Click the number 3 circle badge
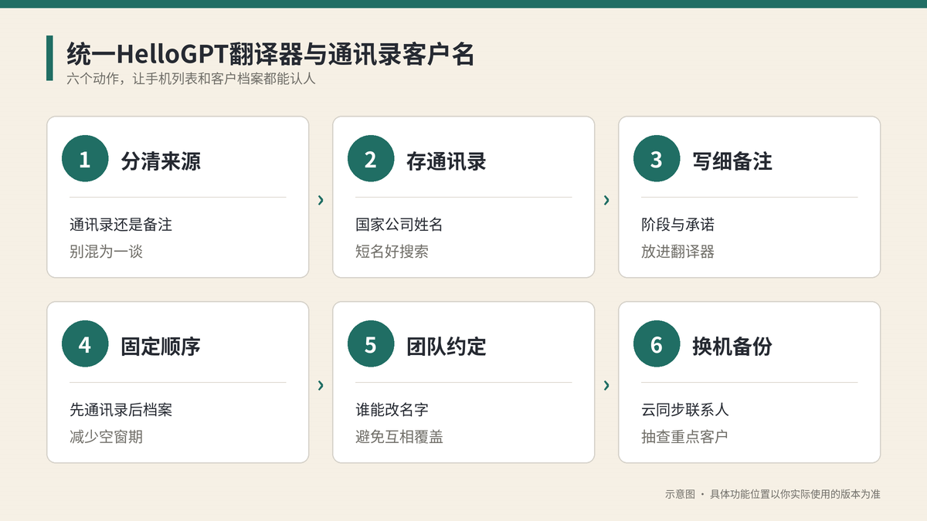This screenshot has width=927, height=521. click(x=657, y=160)
